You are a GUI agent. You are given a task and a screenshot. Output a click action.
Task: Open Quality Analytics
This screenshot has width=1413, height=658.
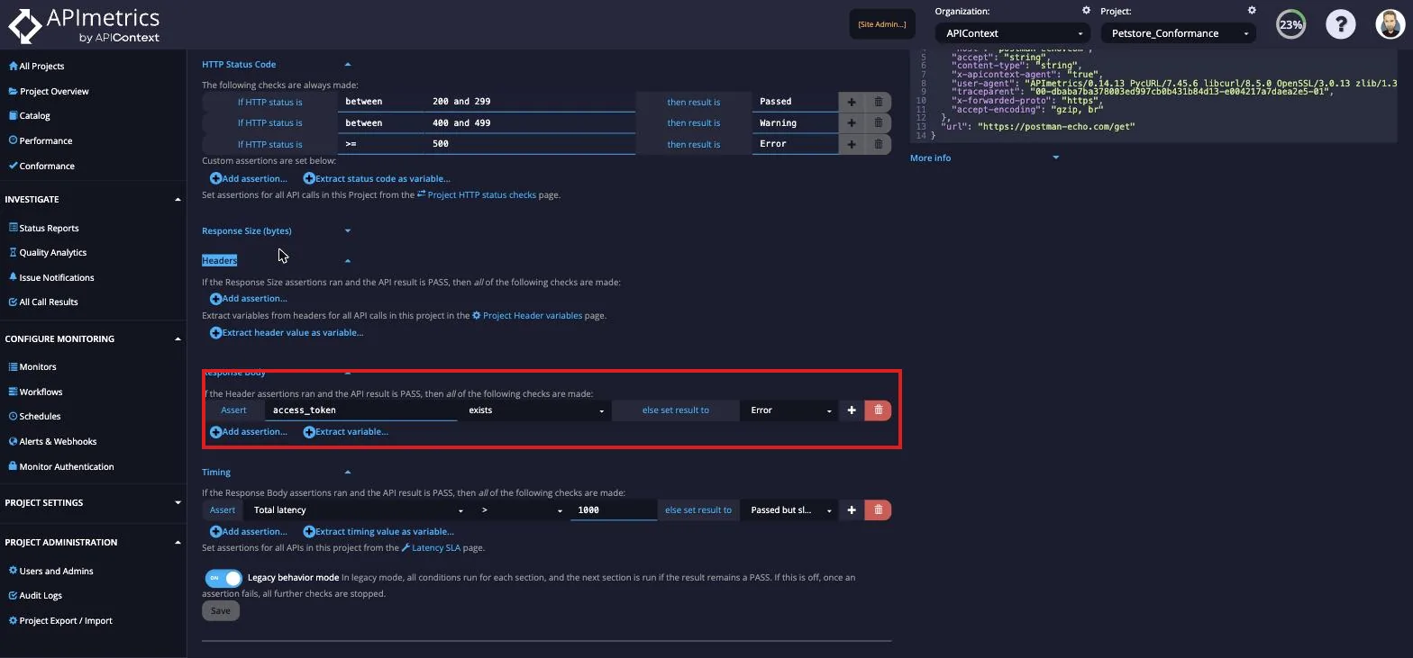(48, 252)
